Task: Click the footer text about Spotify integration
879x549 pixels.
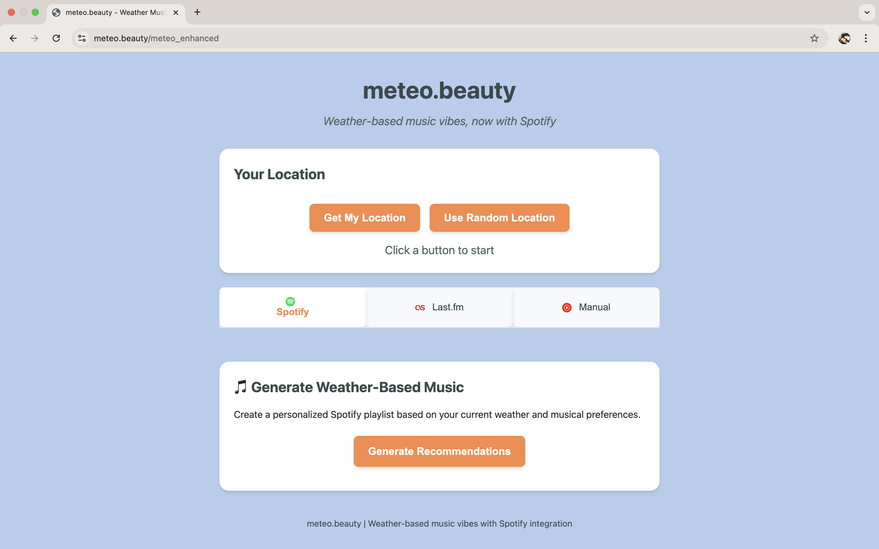Action: tap(439, 524)
